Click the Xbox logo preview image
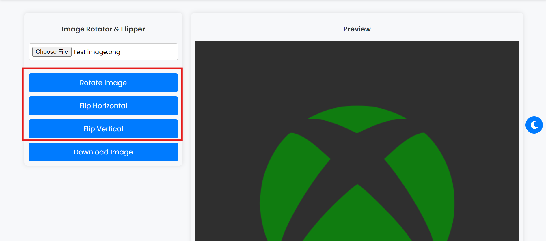This screenshot has width=546, height=241. [x=357, y=141]
